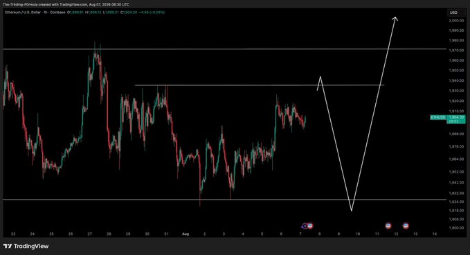Viewport: 470px width, 255px height.
Task: Click the 1,910.00 price axis label
Action: 456,111
